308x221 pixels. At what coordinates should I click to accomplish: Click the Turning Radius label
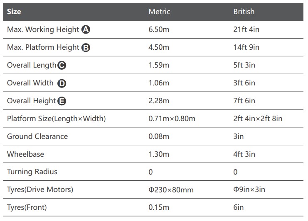(32, 172)
